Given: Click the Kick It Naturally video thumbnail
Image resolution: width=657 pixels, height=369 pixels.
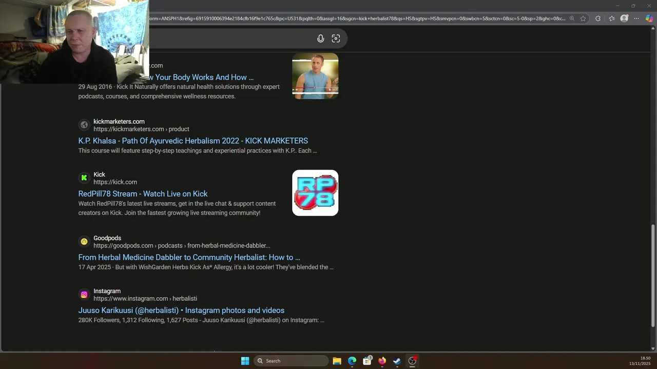Looking at the screenshot, I should point(315,76).
